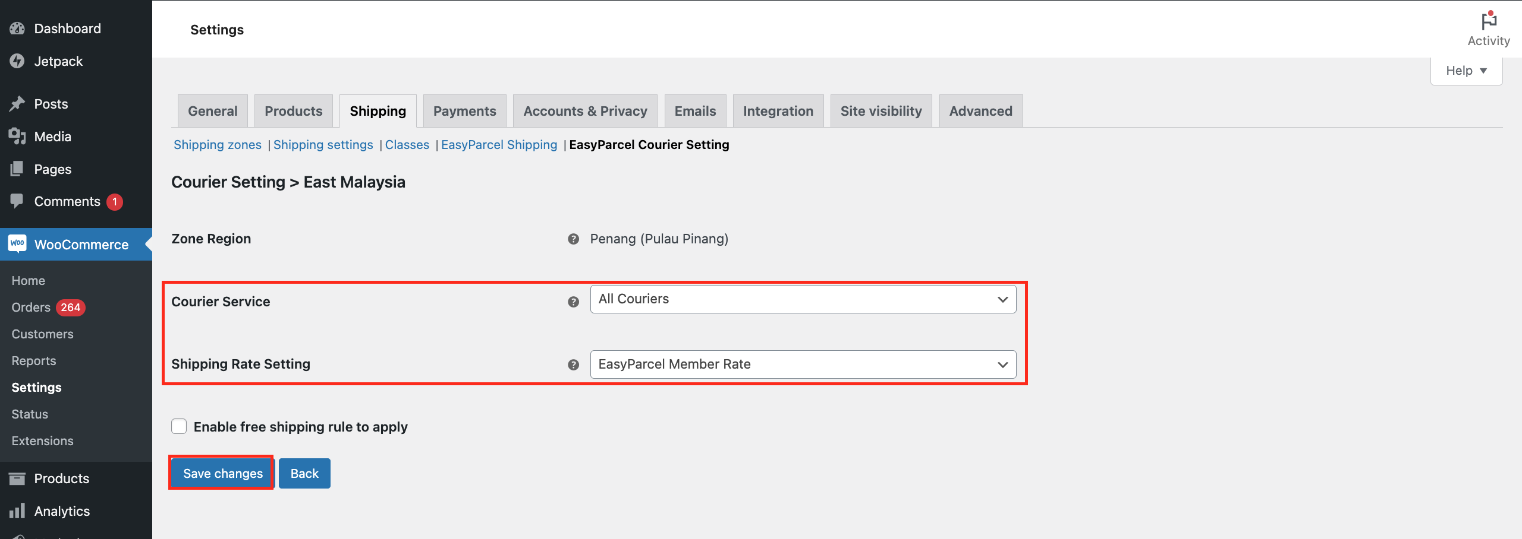The image size is (1522, 539).
Task: Switch to the Payments tab
Action: coord(465,111)
